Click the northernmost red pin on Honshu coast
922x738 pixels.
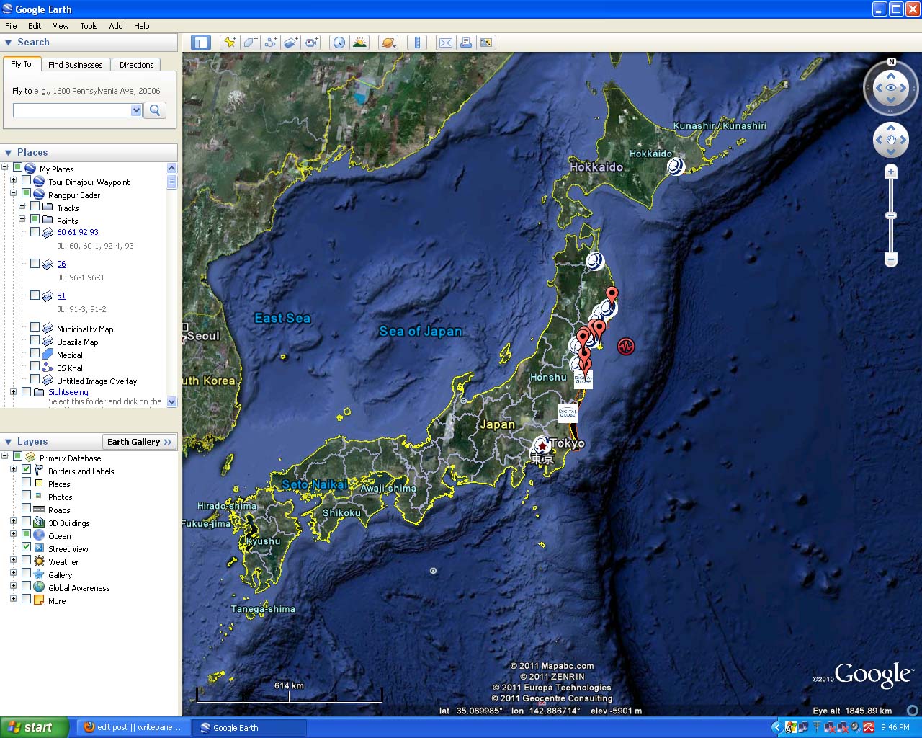point(612,295)
